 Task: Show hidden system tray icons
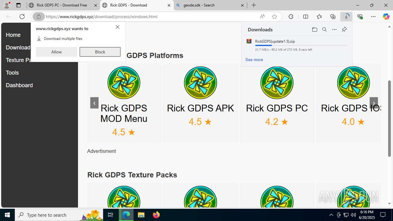[x=331, y=215]
